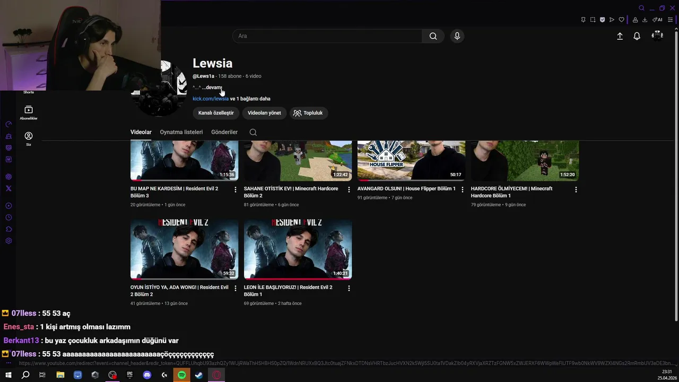Open options menu for LEON İLE BAŞLIYORUZ video
This screenshot has width=679, height=382.
click(x=349, y=288)
